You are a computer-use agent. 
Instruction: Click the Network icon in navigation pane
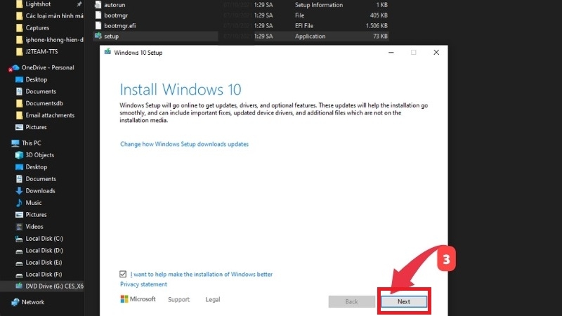tap(15, 302)
